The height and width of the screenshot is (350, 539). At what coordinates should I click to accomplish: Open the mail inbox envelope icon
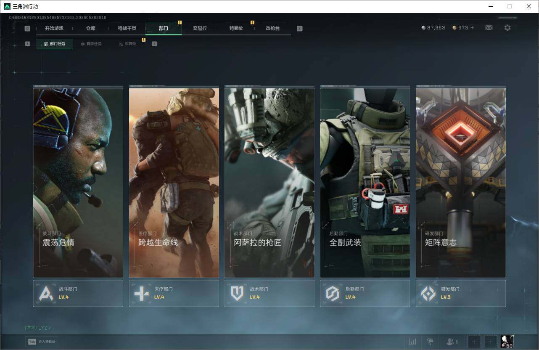[489, 28]
